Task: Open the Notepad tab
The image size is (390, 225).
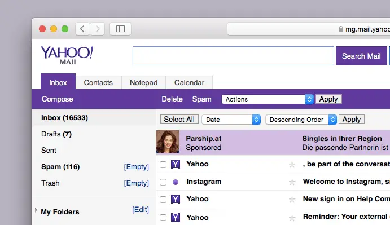Action: pyautogui.click(x=143, y=82)
